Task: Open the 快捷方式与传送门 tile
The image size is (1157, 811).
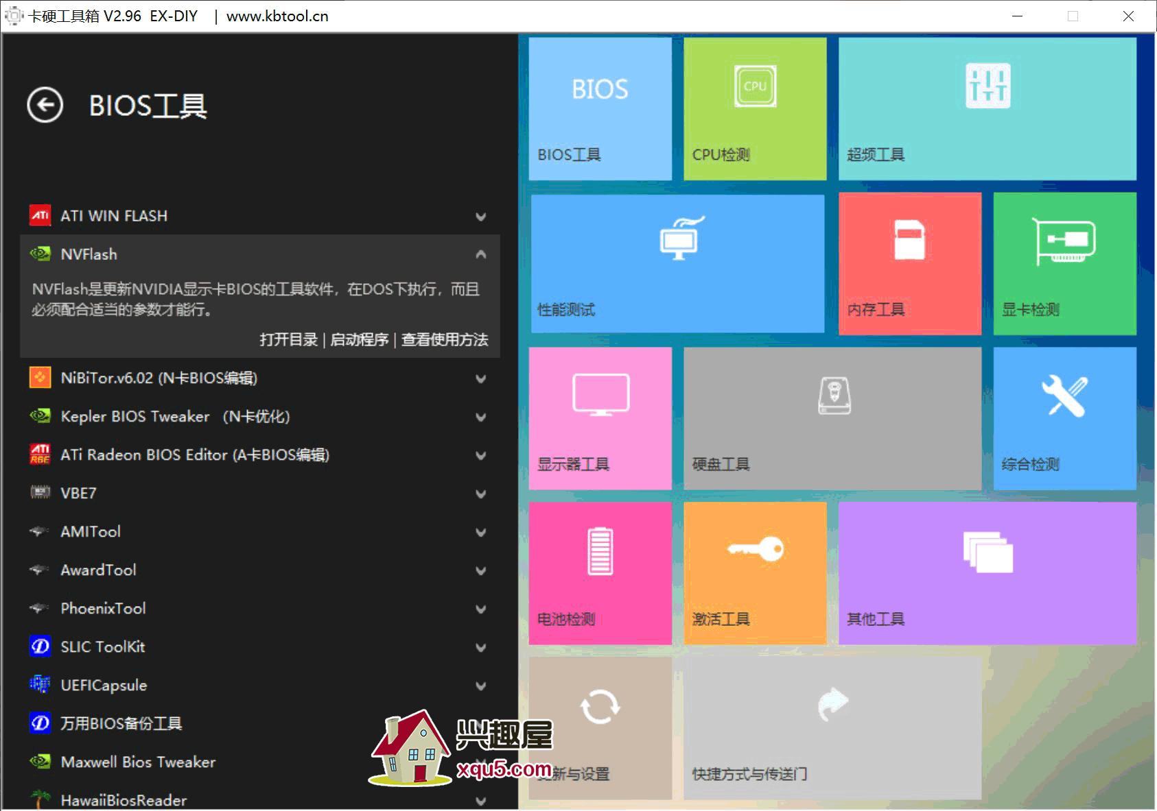Action: click(x=832, y=728)
